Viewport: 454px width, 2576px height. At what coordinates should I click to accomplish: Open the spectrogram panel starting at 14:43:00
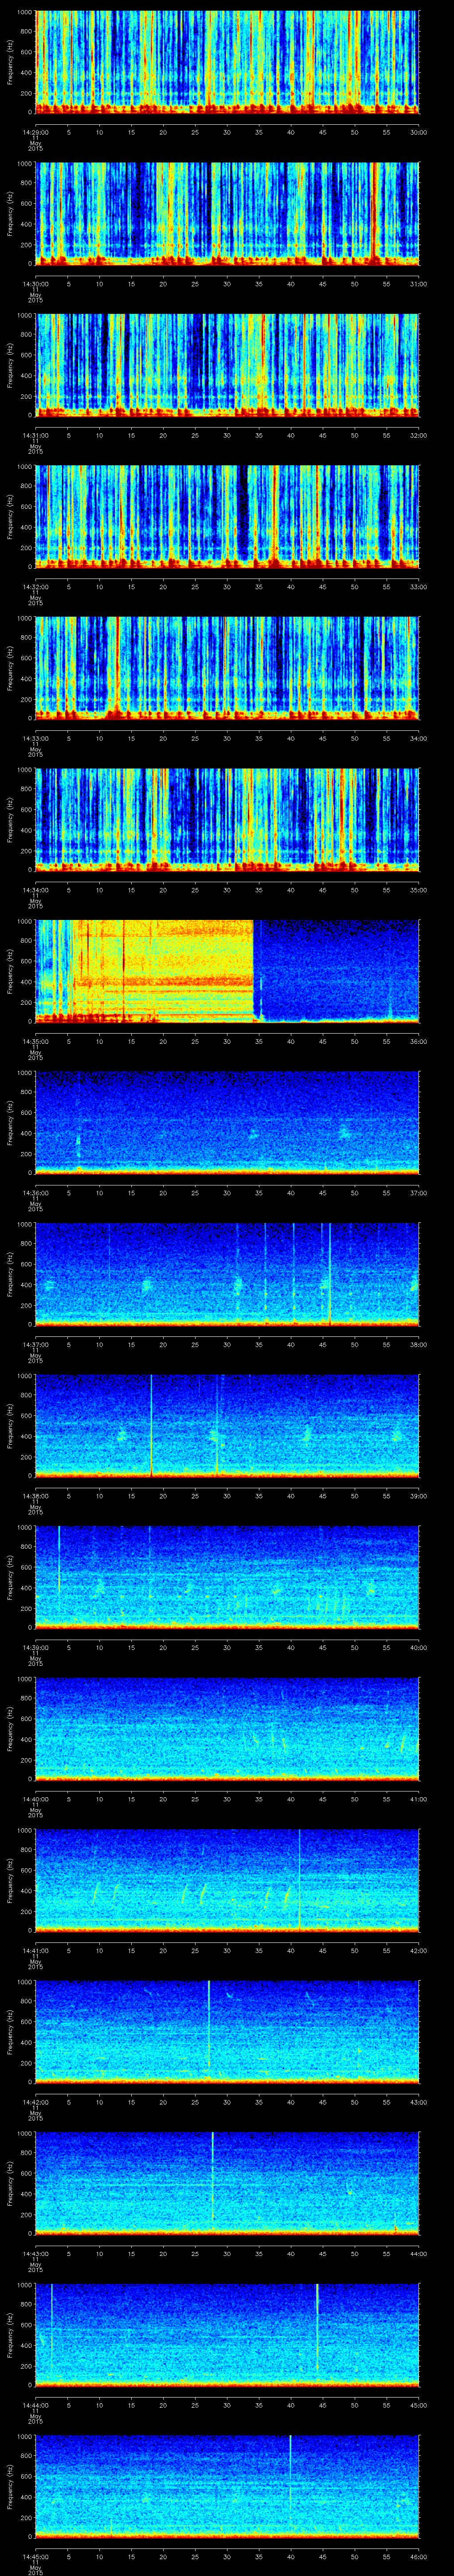coord(227,2183)
